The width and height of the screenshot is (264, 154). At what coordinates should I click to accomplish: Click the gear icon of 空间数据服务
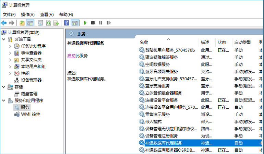pyautogui.click(x=142, y=64)
